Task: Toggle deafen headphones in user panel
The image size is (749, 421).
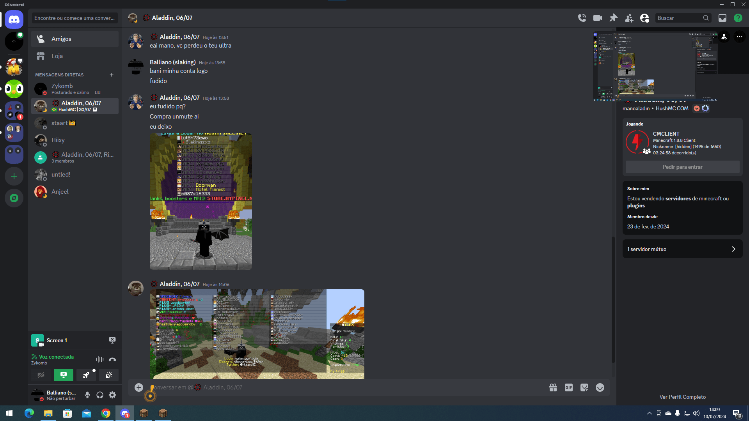Action: click(x=100, y=395)
